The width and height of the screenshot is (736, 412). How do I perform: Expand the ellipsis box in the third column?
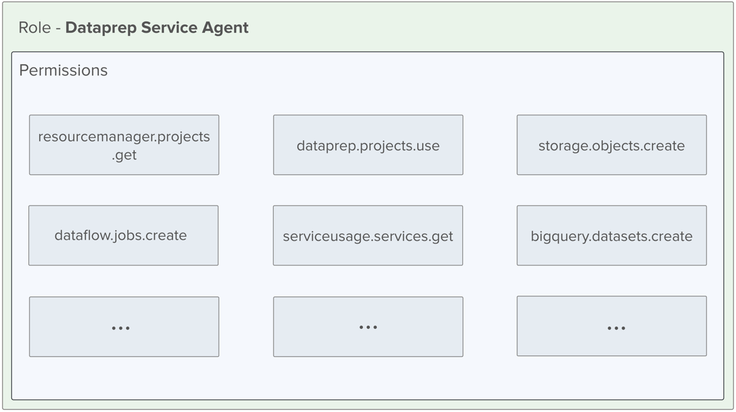[x=611, y=326]
